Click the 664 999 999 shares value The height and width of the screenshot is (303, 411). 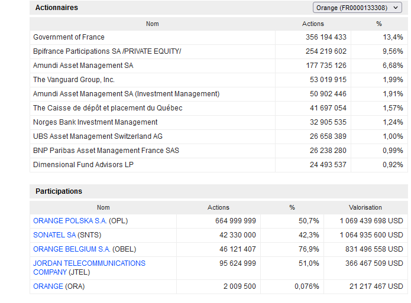point(235,221)
